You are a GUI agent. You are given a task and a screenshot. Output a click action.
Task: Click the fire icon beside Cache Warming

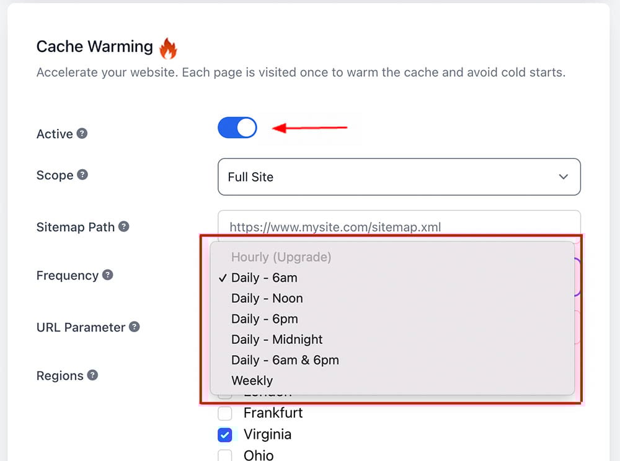tap(168, 48)
